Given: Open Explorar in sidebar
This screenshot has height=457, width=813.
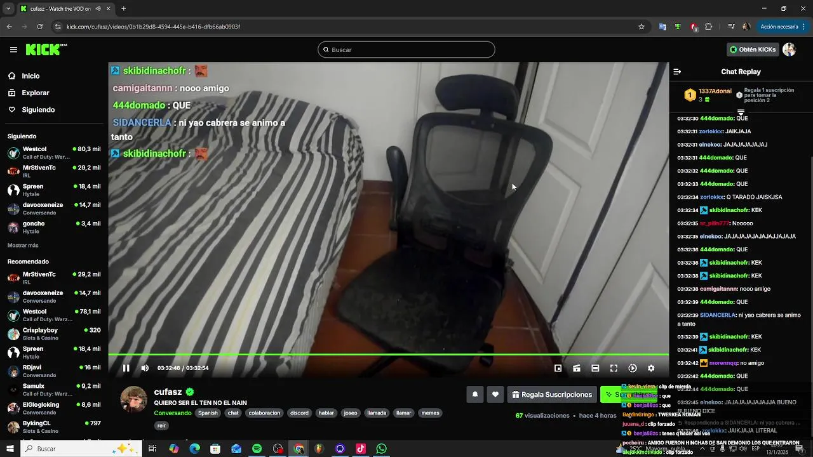Looking at the screenshot, I should click(x=36, y=93).
